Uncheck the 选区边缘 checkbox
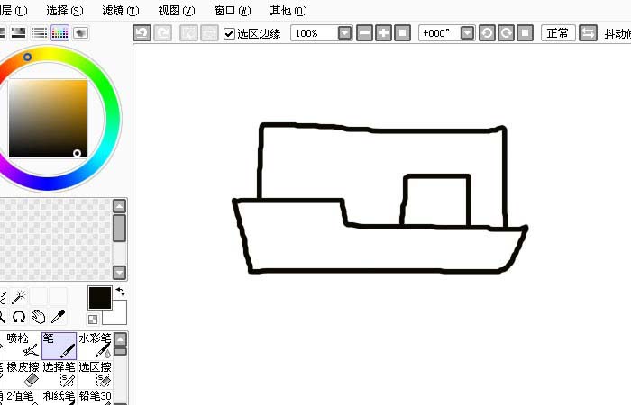 click(229, 33)
